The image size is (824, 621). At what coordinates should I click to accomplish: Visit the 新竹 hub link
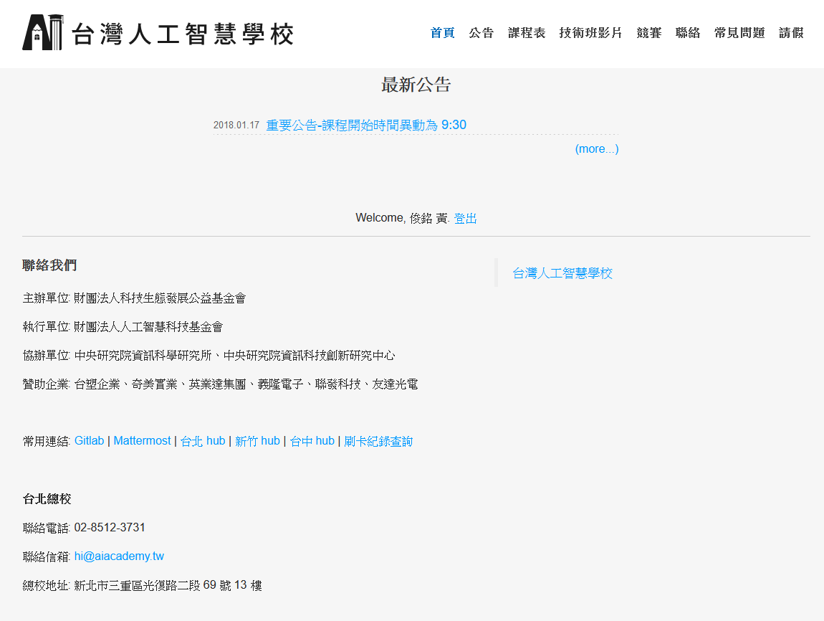point(257,441)
